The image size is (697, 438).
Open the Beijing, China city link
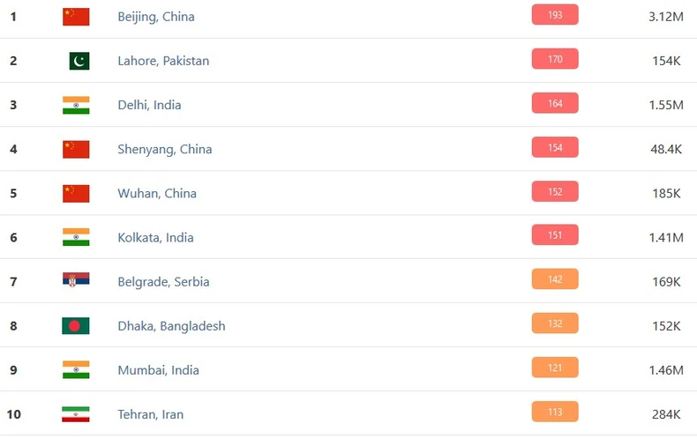[x=156, y=17]
